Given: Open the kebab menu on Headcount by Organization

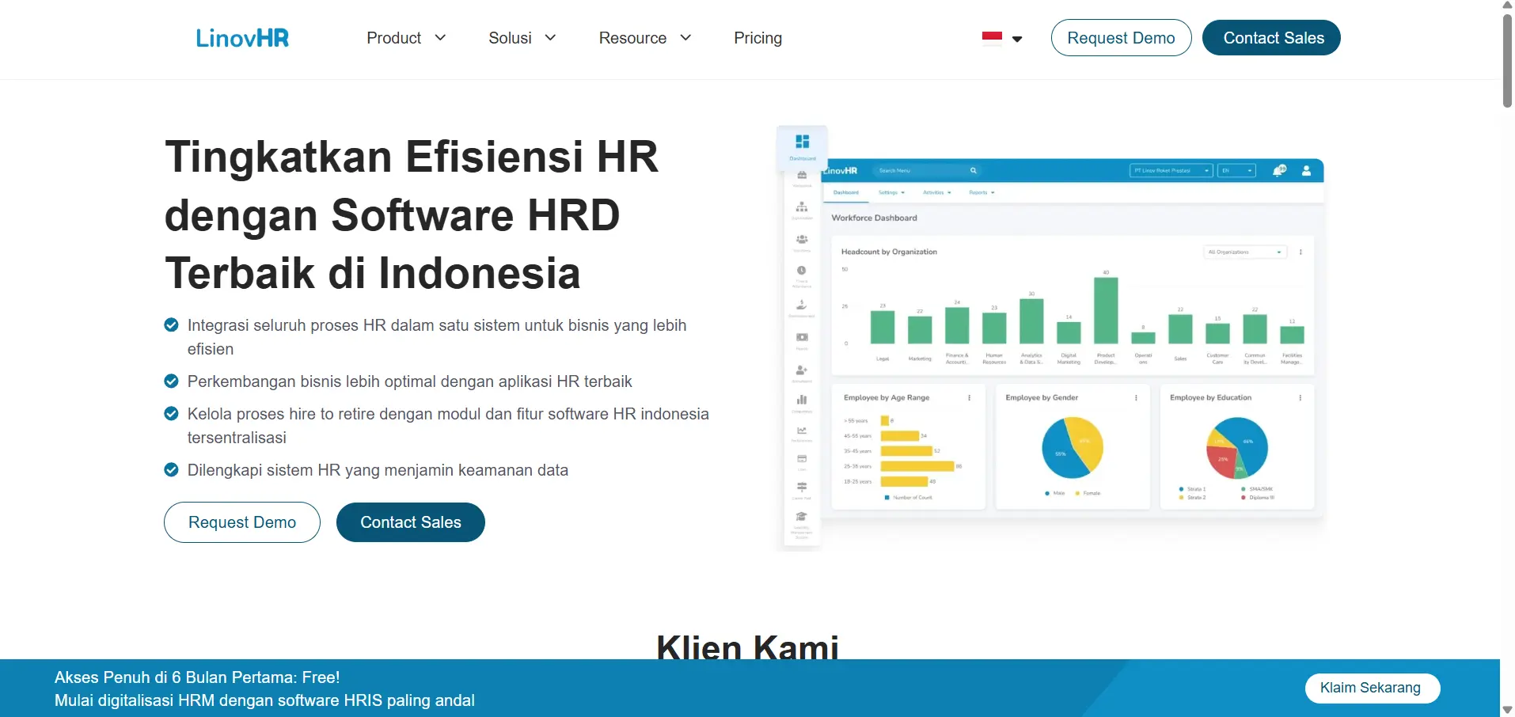Looking at the screenshot, I should point(1300,252).
